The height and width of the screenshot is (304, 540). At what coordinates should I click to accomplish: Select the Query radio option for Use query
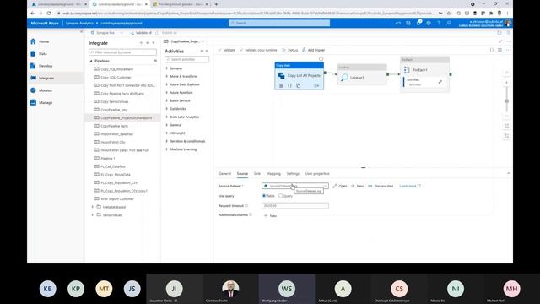[x=280, y=196]
